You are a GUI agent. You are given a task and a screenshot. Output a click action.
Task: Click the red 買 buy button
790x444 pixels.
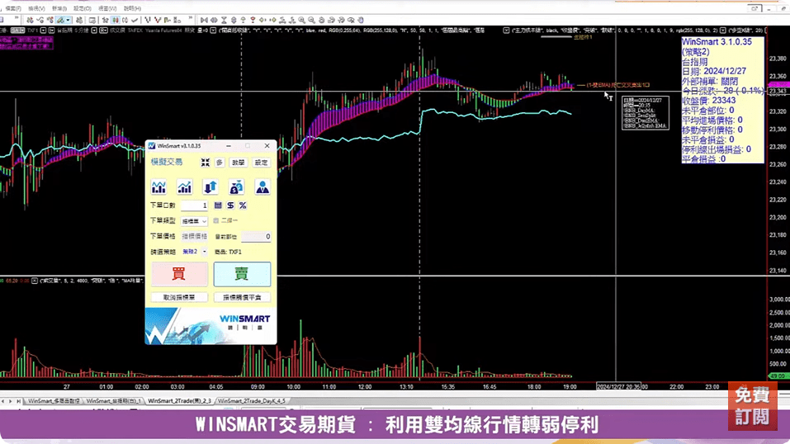179,274
